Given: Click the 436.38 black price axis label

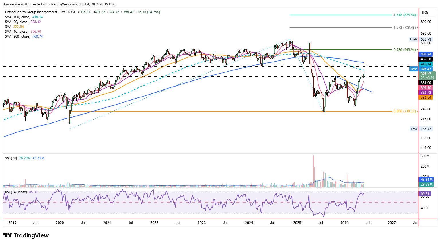Looking at the screenshot, I should click(426, 59).
